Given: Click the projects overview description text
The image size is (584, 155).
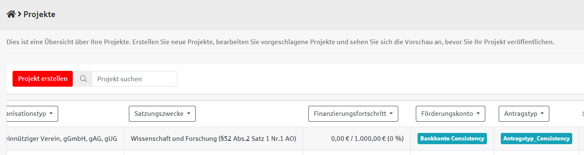Looking at the screenshot, I should click(x=280, y=42).
